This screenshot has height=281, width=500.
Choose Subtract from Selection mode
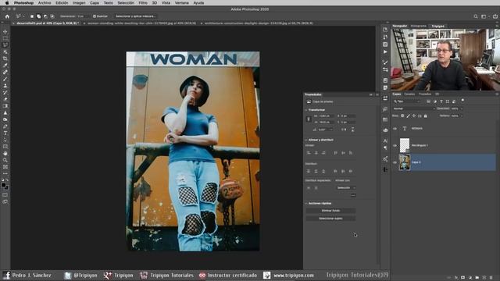(45, 16)
